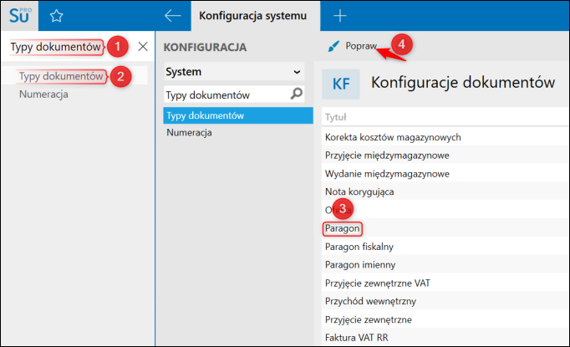Select Numeracja in left search results
This screenshot has width=570, height=347.
tap(43, 94)
